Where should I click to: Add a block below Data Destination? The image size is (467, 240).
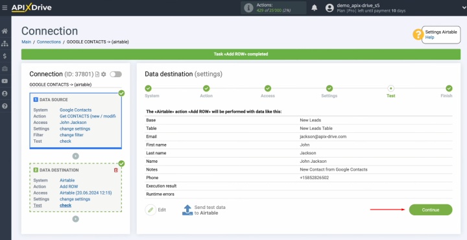coord(76,219)
